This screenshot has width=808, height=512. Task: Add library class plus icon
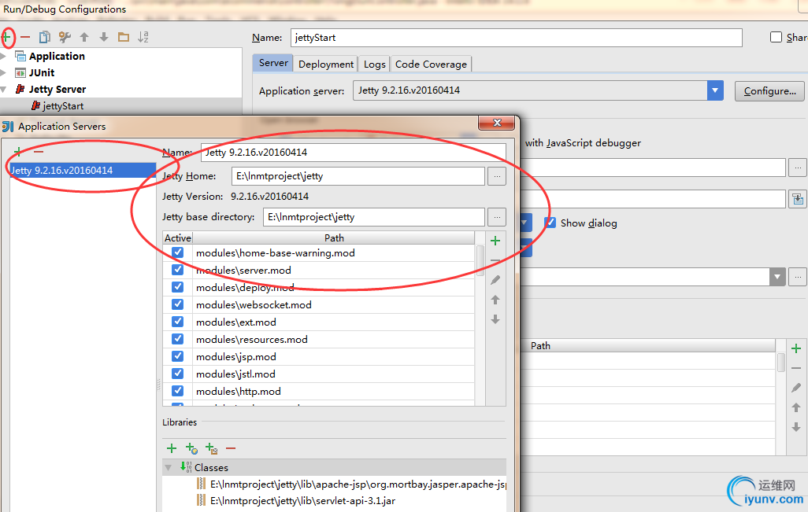(172, 449)
